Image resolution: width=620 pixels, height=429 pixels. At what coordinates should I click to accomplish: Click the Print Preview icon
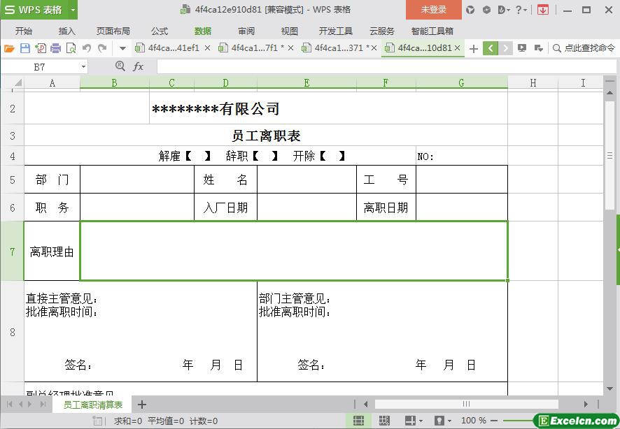(71, 48)
